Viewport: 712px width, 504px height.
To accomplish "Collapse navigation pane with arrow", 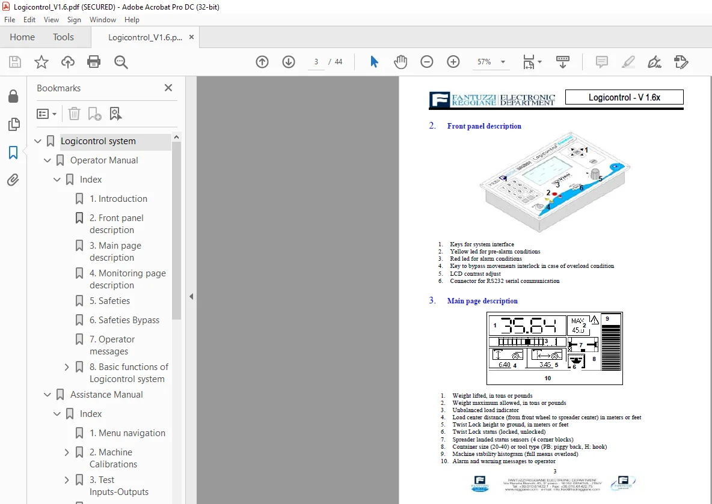I will click(191, 296).
